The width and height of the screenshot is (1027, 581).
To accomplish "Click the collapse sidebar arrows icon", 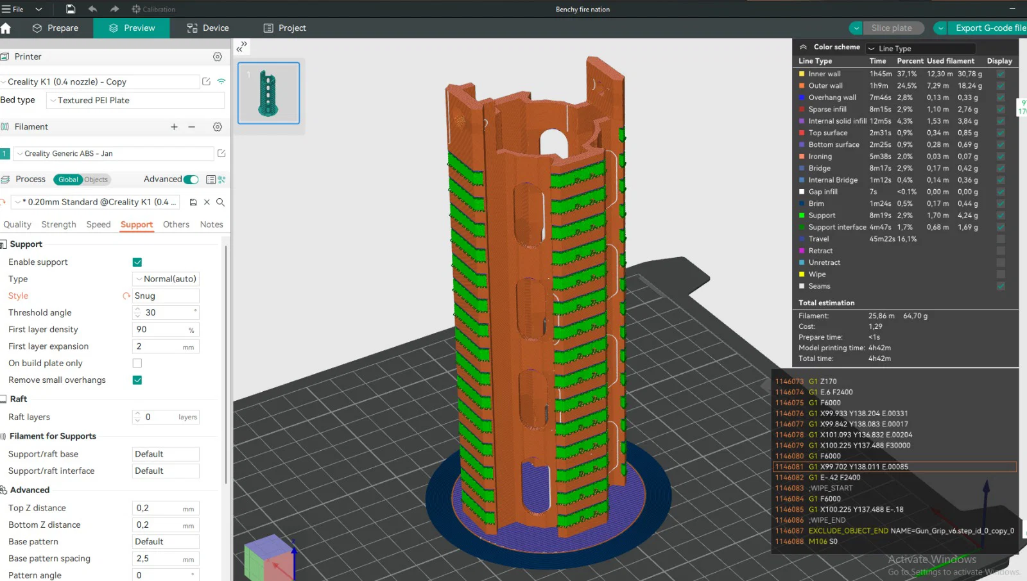I will point(242,47).
